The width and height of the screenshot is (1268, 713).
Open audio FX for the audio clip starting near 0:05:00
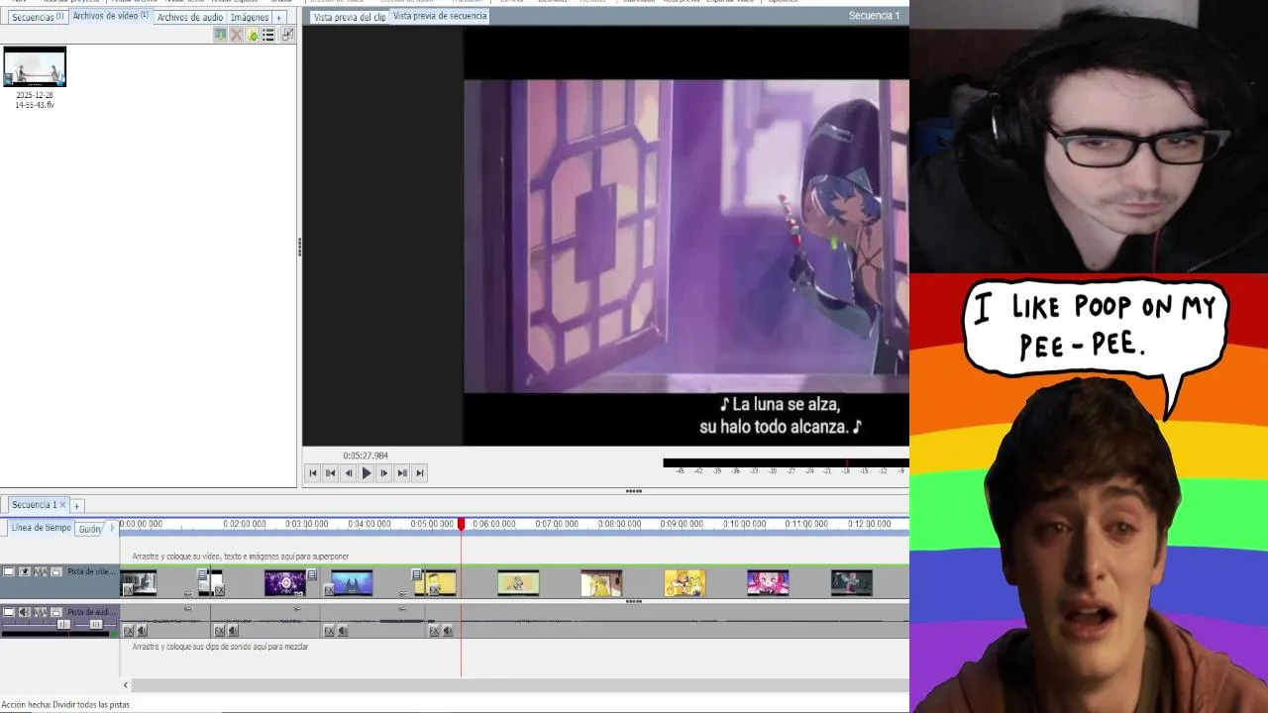(x=434, y=631)
